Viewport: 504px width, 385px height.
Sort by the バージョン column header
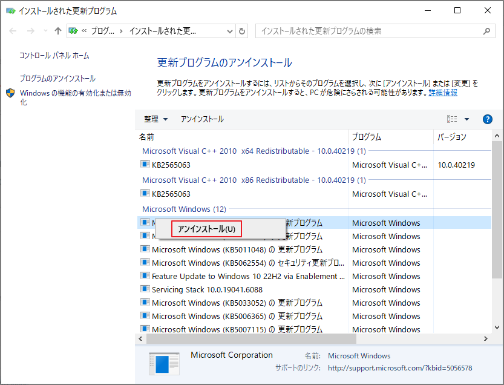tap(462, 137)
